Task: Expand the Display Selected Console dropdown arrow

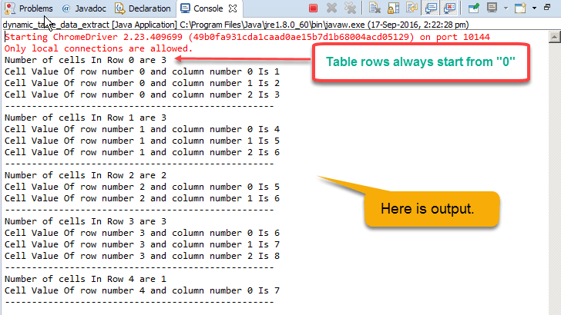Action: (x=506, y=8)
